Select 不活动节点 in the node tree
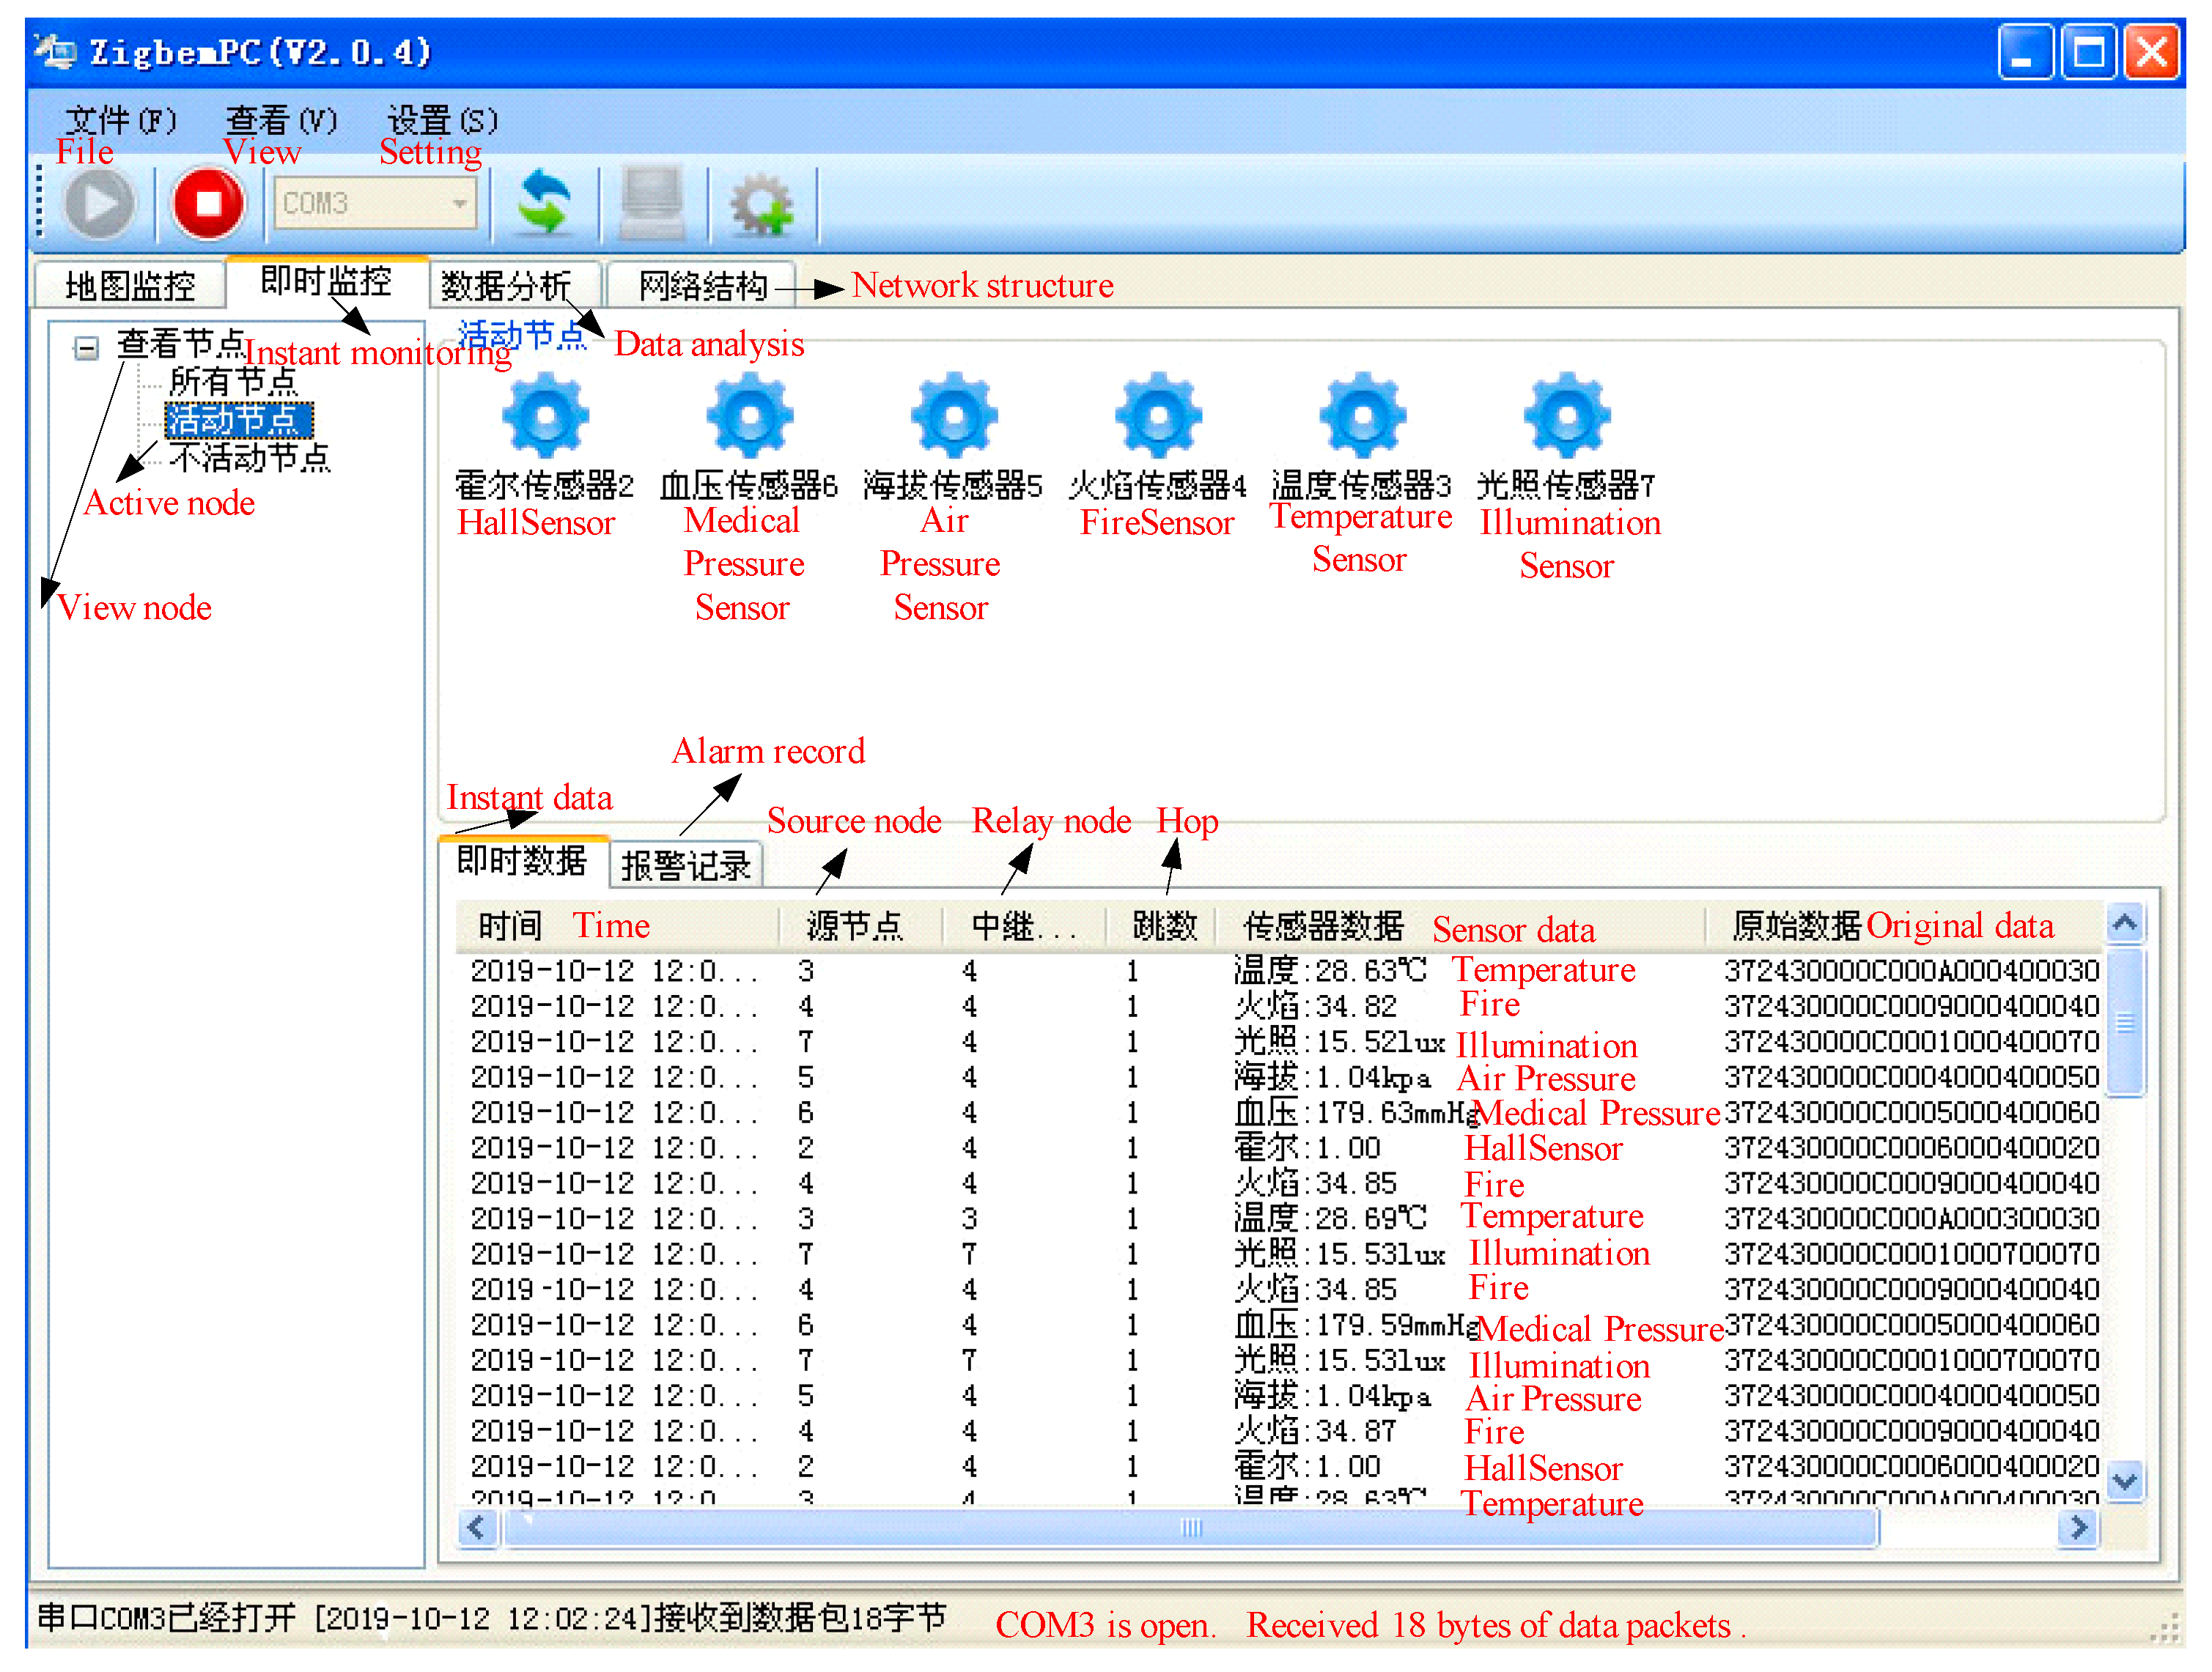This screenshot has width=2212, height=1672. click(x=249, y=459)
